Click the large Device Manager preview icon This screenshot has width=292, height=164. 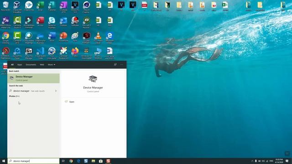(93, 79)
